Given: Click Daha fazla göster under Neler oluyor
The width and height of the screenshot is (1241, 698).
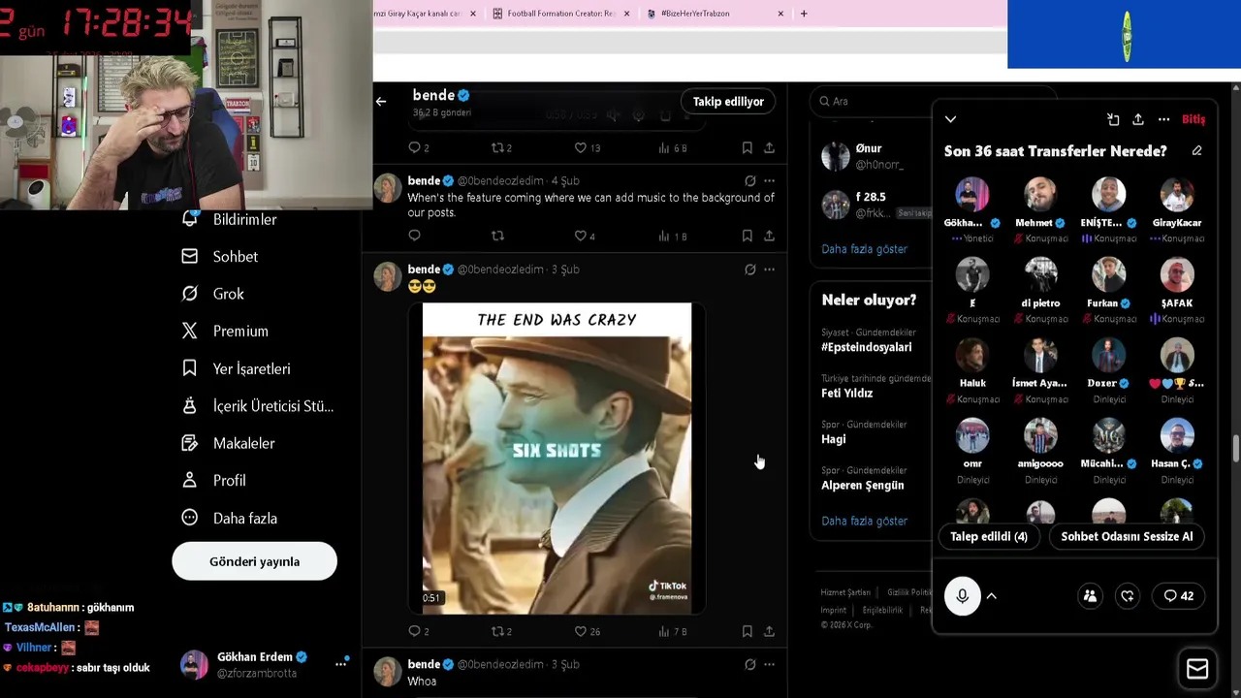Looking at the screenshot, I should coord(864,521).
